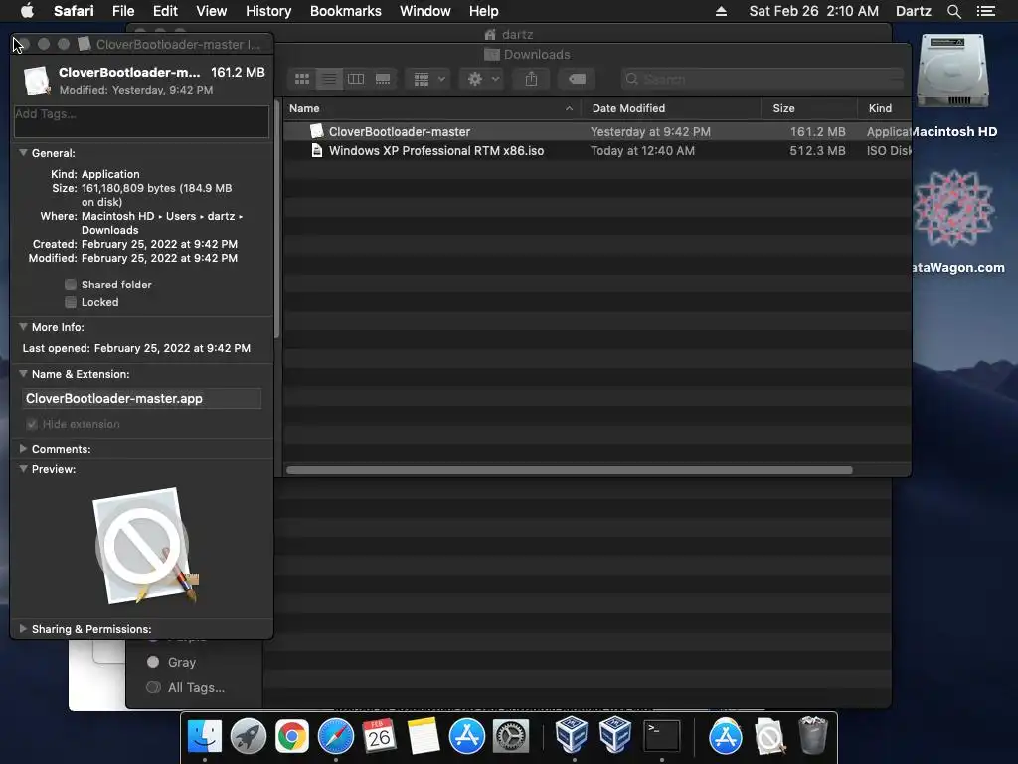Collapse the Name & Extension section

pos(24,374)
